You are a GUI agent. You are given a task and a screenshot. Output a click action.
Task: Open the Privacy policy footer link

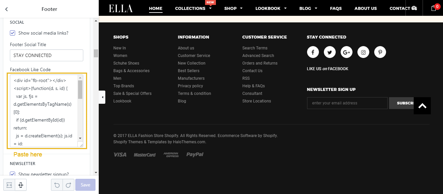coord(191,86)
